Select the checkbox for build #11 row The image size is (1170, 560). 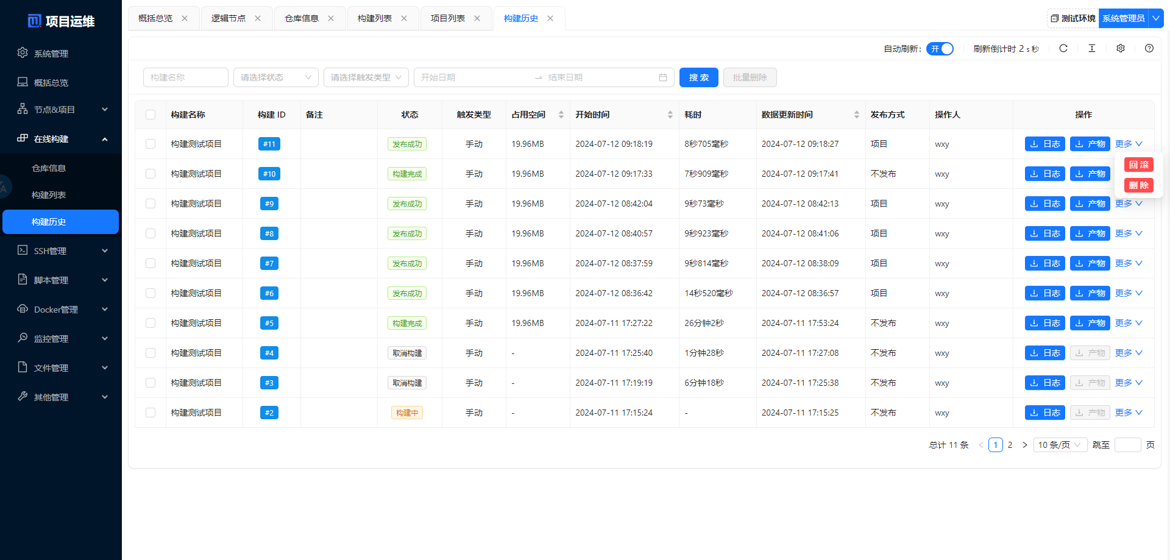click(151, 144)
